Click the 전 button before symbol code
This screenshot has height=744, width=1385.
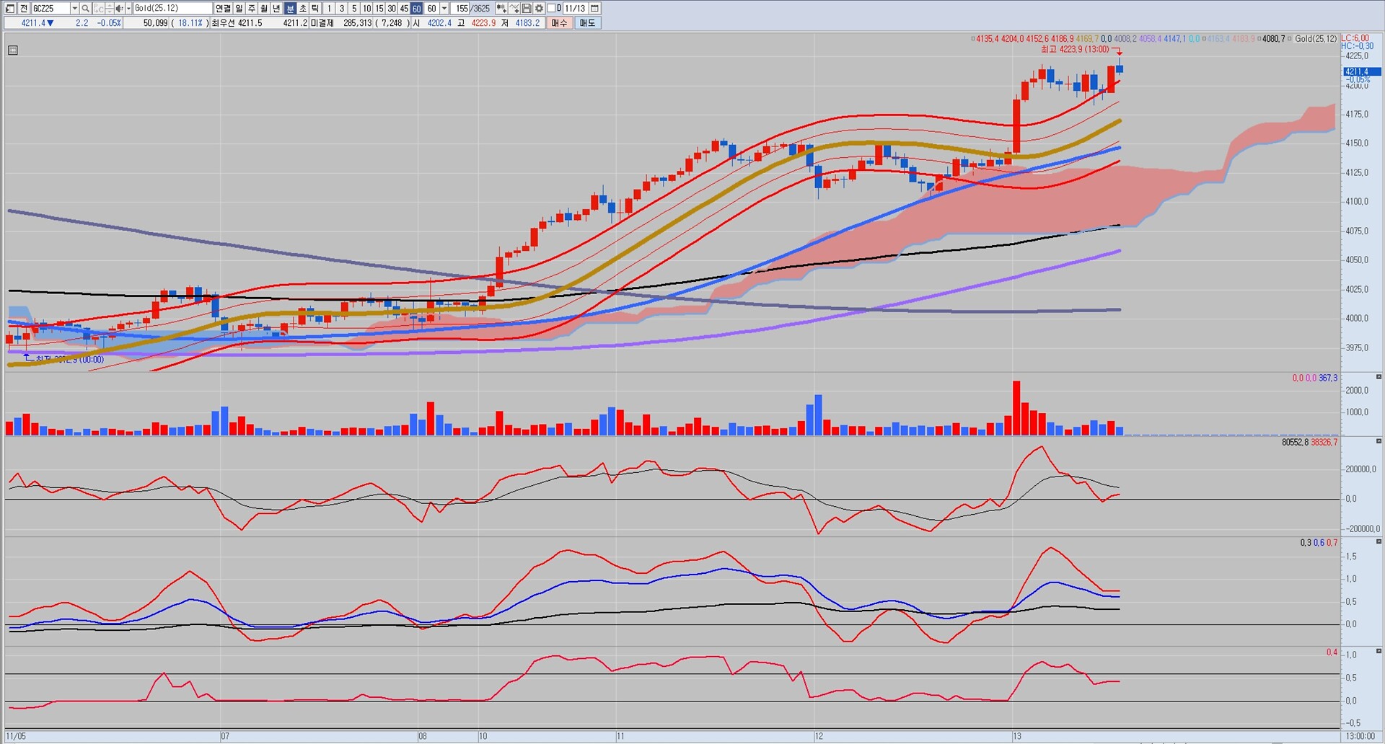pyautogui.click(x=24, y=9)
